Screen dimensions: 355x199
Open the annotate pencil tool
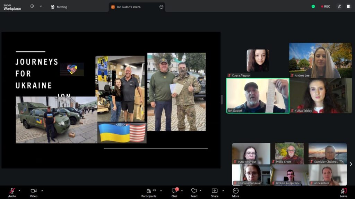pyautogui.click(x=339, y=7)
